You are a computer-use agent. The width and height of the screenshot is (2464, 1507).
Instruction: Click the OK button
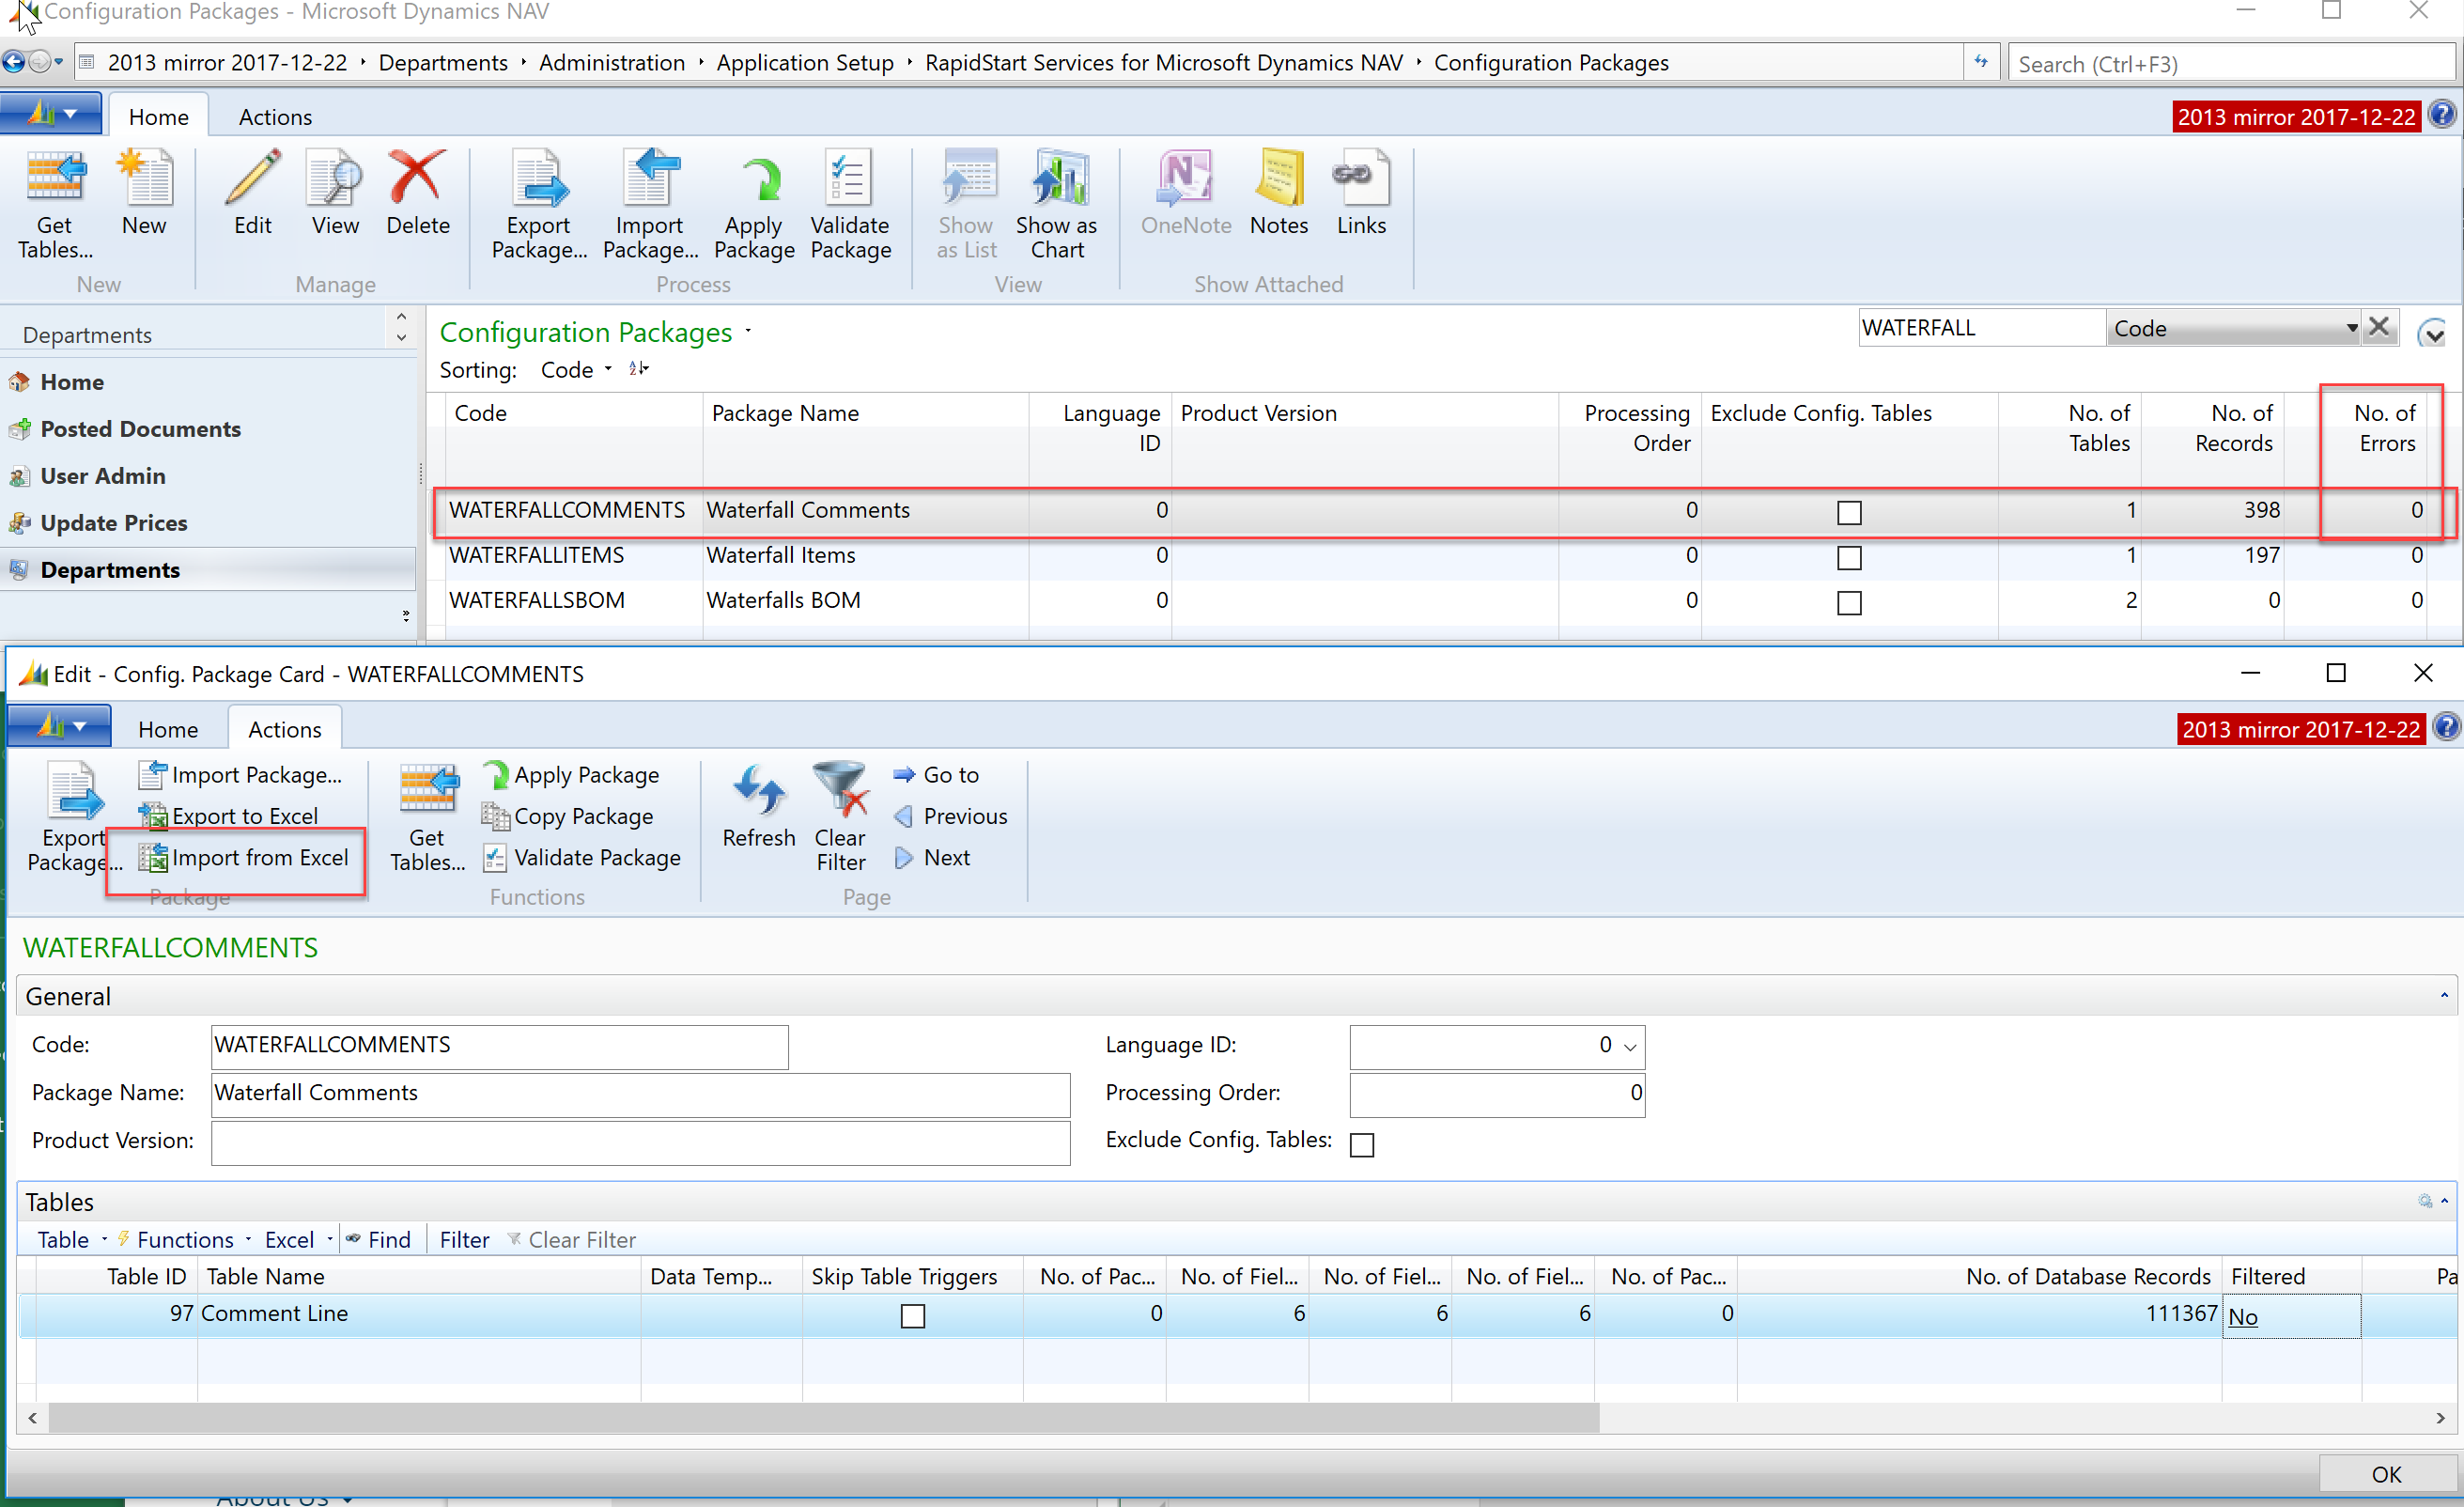(2386, 1475)
